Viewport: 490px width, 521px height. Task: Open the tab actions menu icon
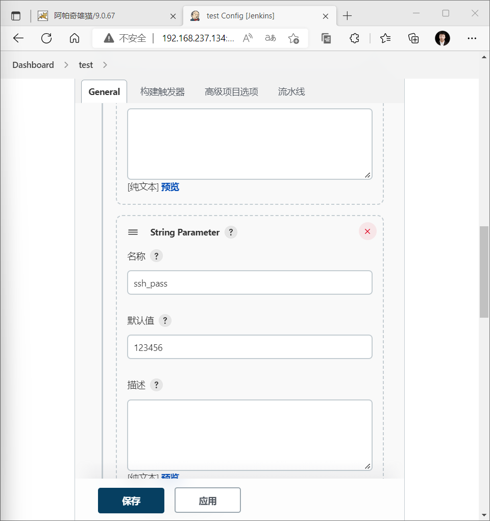(16, 16)
